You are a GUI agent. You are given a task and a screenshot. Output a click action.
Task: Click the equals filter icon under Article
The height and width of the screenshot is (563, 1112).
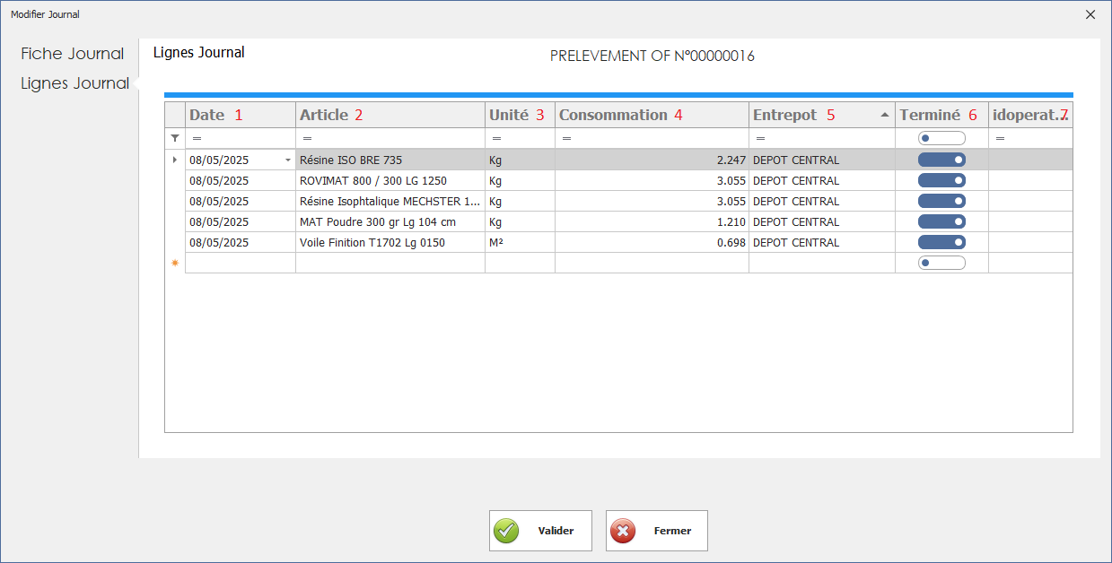coord(307,139)
